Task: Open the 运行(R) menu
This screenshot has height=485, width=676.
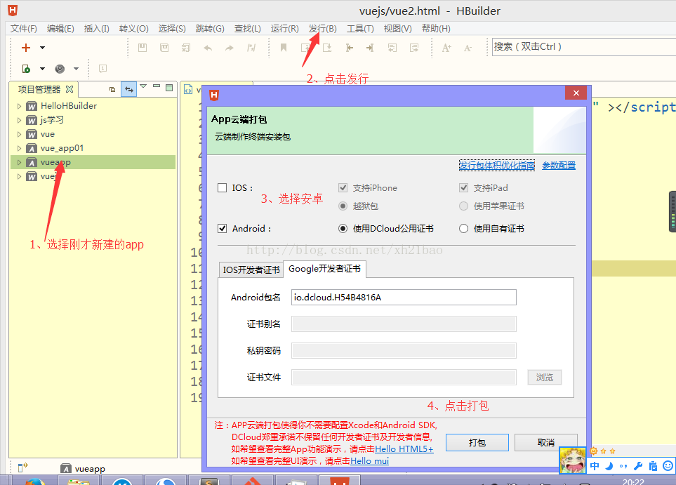Action: point(284,29)
